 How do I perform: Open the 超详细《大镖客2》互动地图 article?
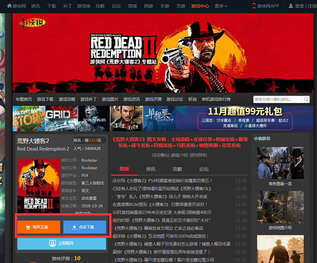pos(160,236)
